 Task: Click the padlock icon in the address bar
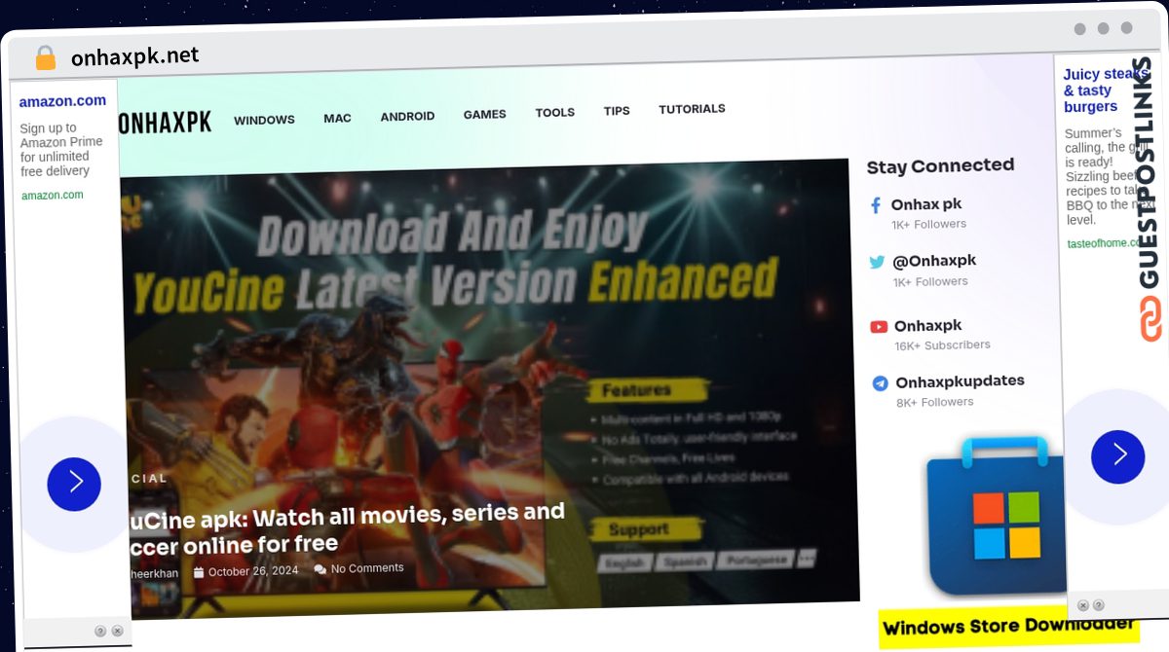pos(45,58)
